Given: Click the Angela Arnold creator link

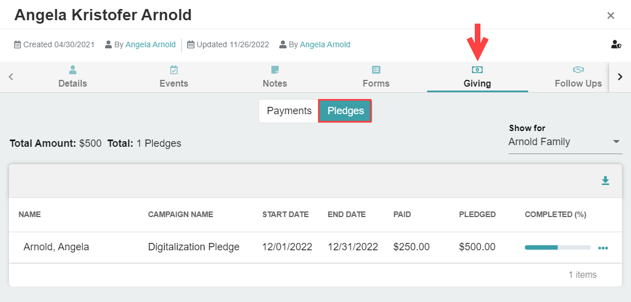Looking at the screenshot, I should pyautogui.click(x=151, y=44).
